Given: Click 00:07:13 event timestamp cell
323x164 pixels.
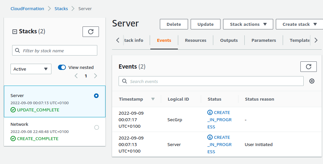Looking at the screenshot, I should 131,144.
